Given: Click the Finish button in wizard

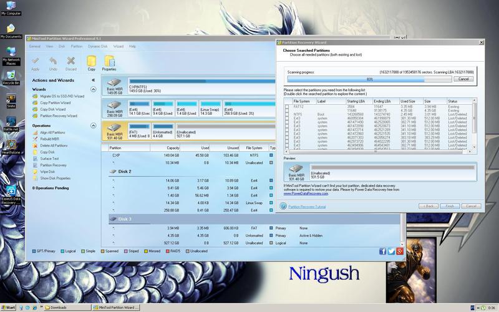Looking at the screenshot, I should pos(450,207).
